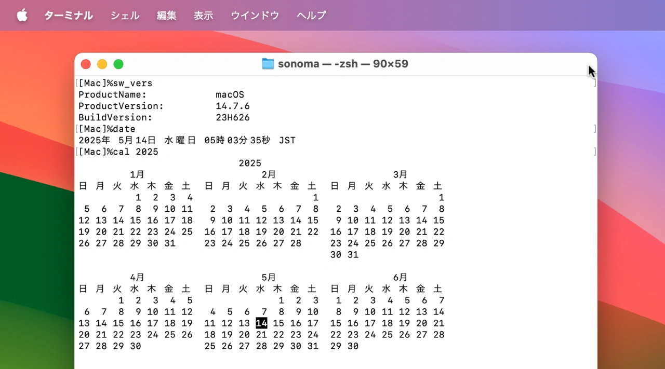This screenshot has height=369, width=665.
Task: Click the ProductVersion value 14.7.6
Action: [x=233, y=106]
